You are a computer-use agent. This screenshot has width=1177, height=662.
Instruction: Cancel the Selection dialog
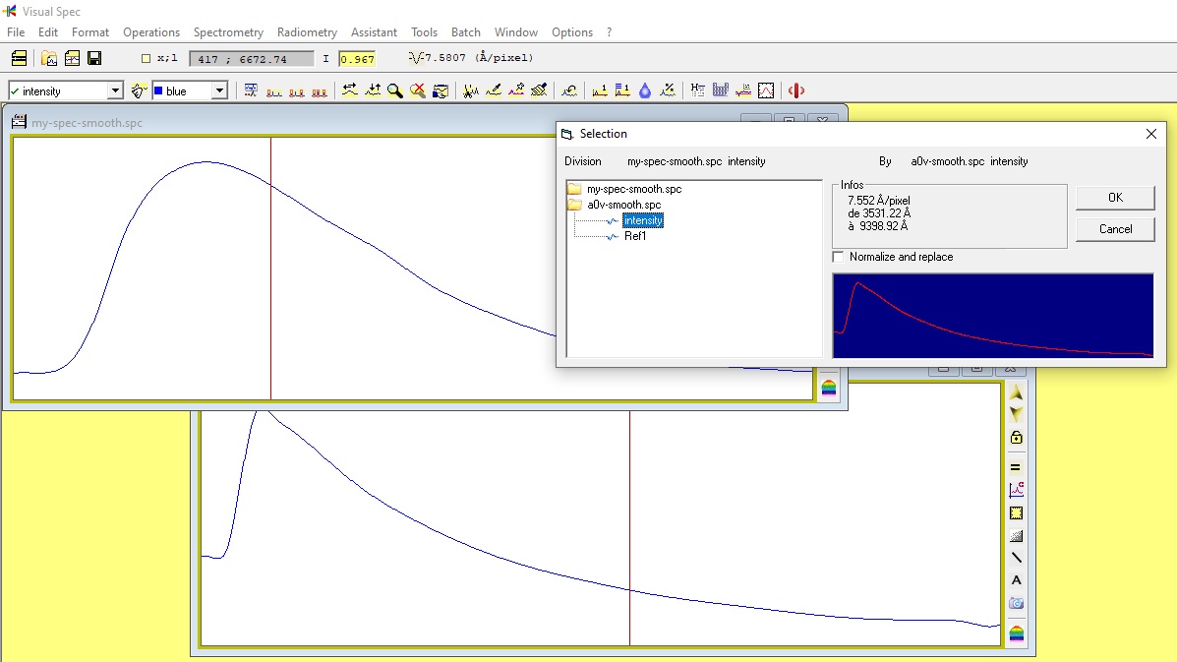[x=1115, y=229]
